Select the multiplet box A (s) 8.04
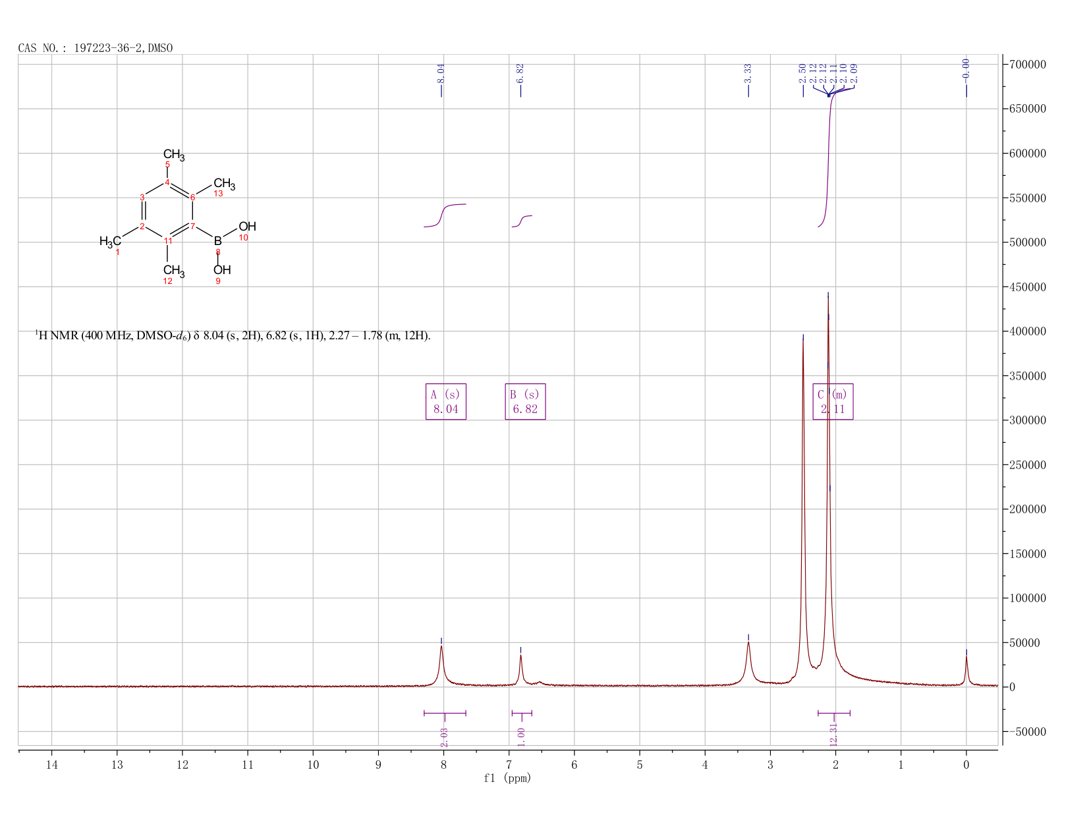Screen dimensions: 1087x840 pos(446,401)
